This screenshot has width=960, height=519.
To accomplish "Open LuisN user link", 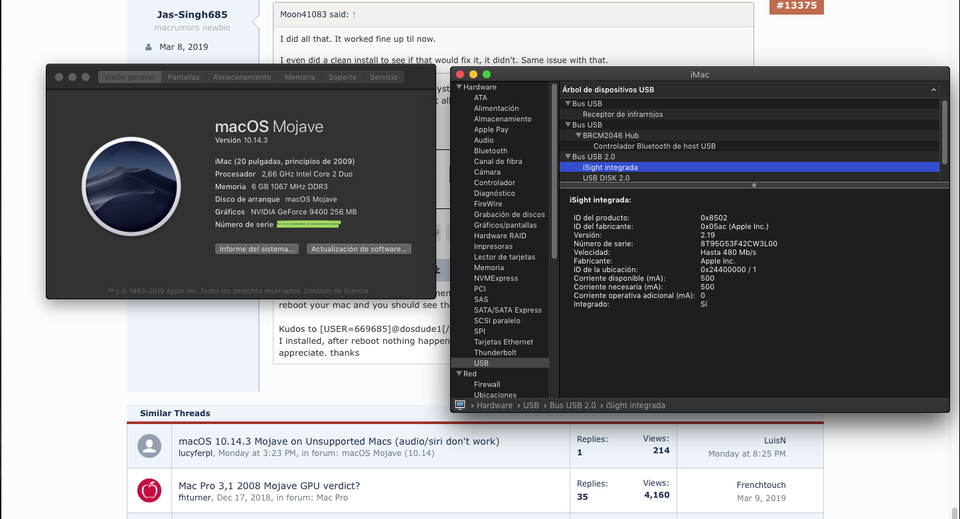I will (775, 441).
